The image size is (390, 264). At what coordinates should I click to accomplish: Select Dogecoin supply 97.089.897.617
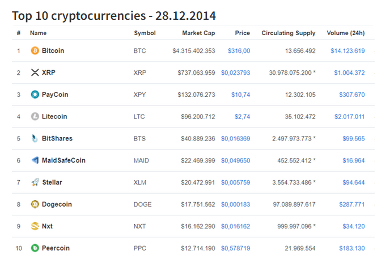coord(294,205)
